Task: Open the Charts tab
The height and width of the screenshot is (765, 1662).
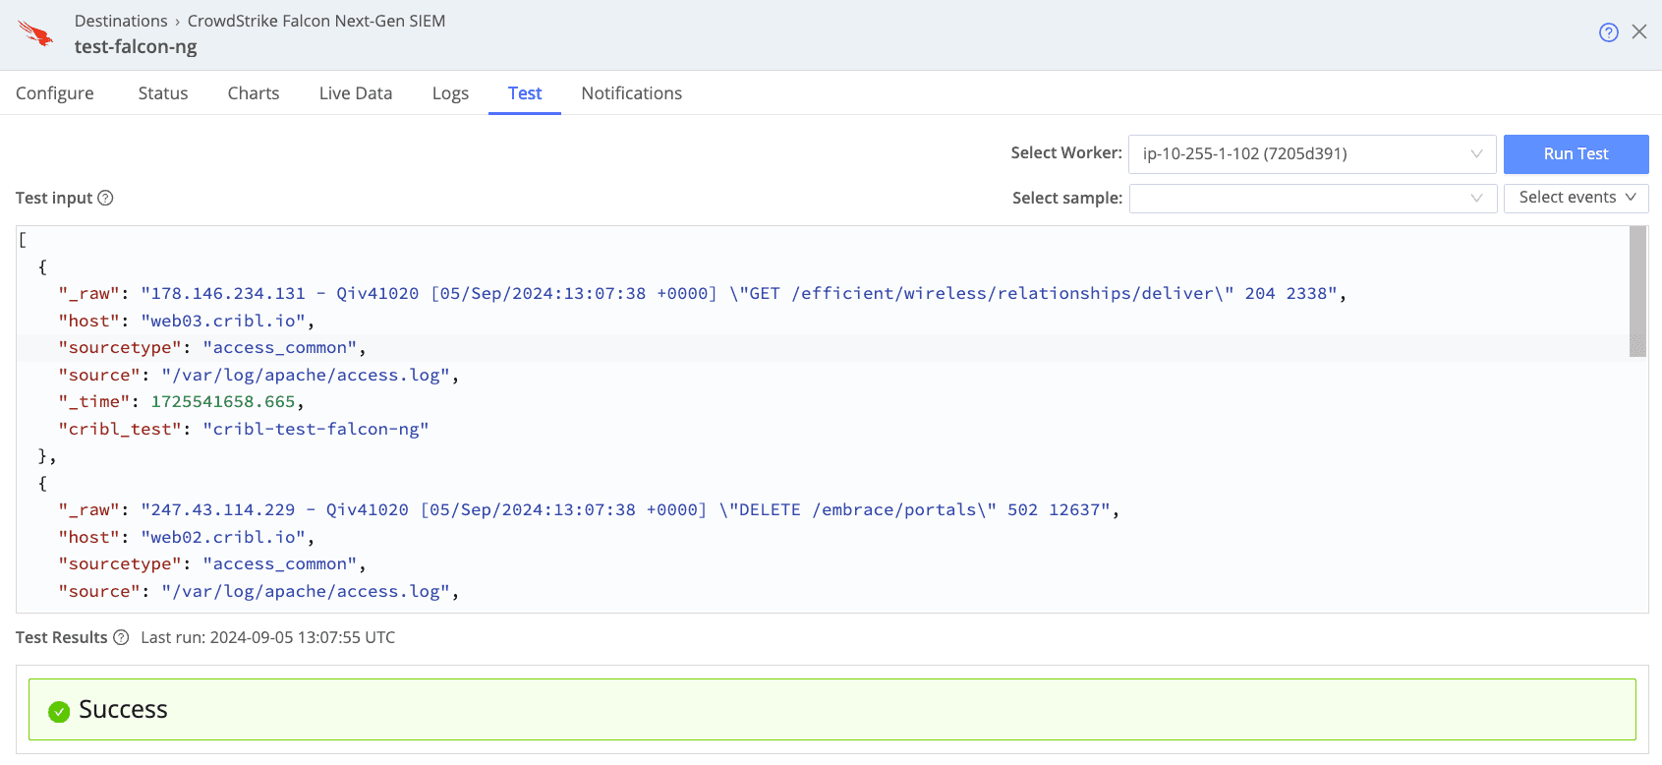Action: [x=254, y=93]
